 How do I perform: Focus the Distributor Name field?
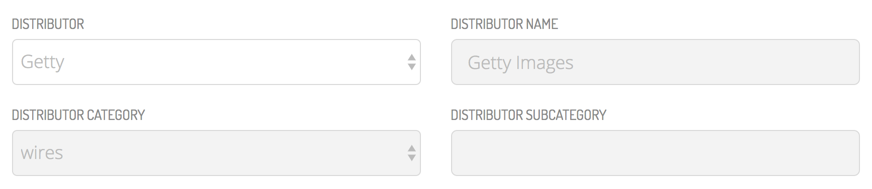655,62
